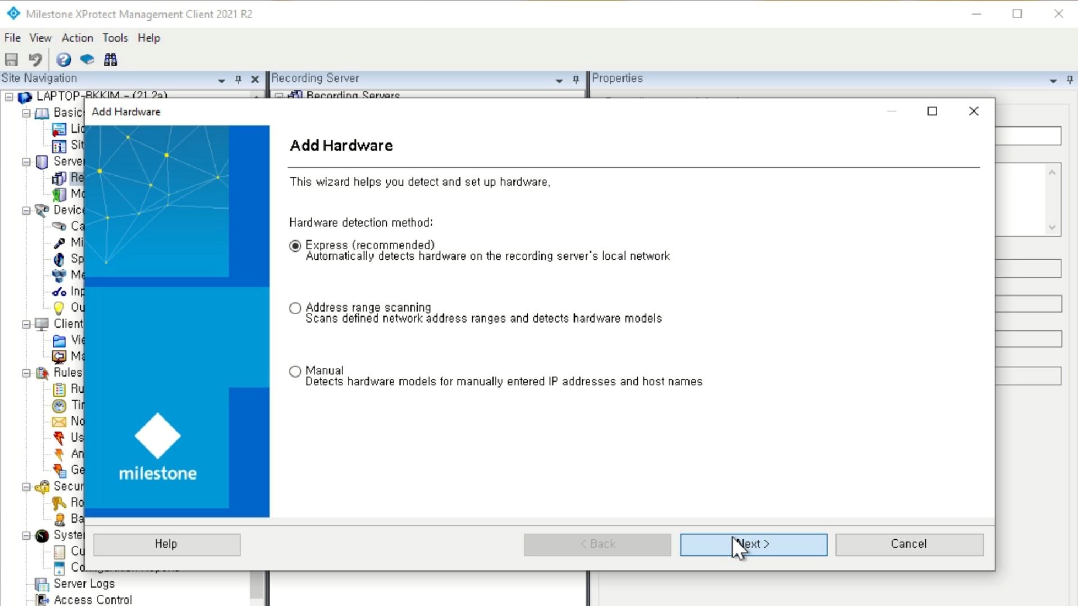Click Next in Add Hardware wizard
Screen dimensions: 1078x606
(753, 544)
